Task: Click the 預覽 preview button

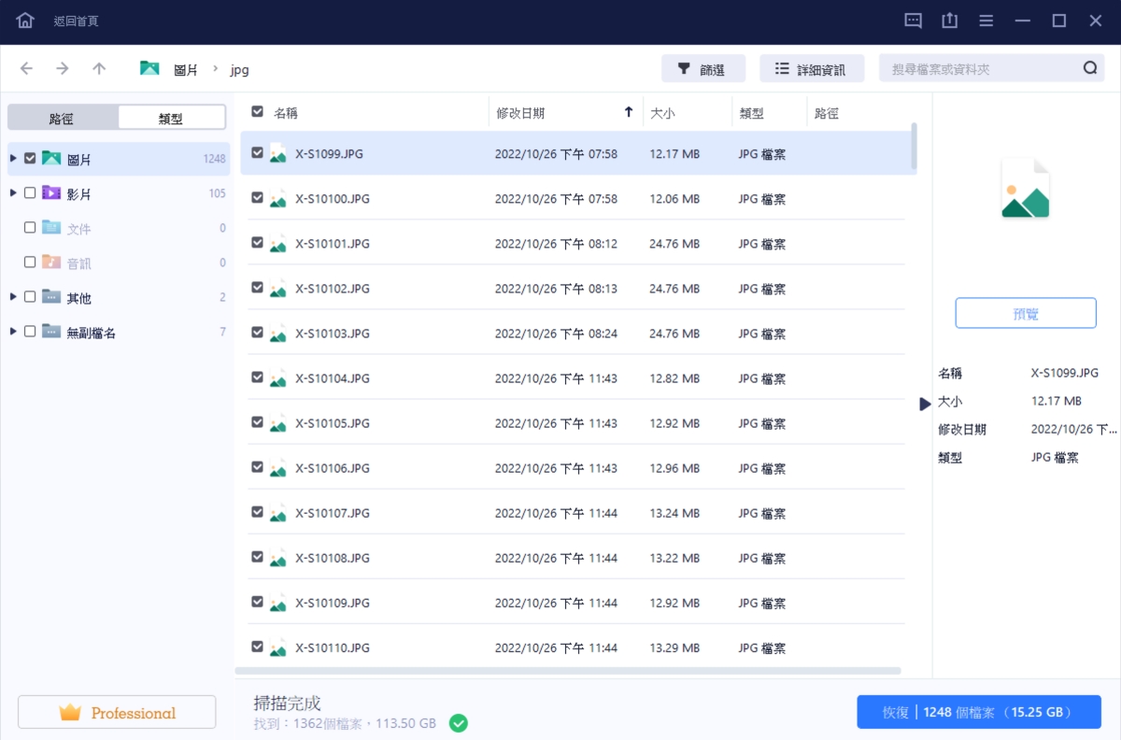Action: coord(1025,314)
